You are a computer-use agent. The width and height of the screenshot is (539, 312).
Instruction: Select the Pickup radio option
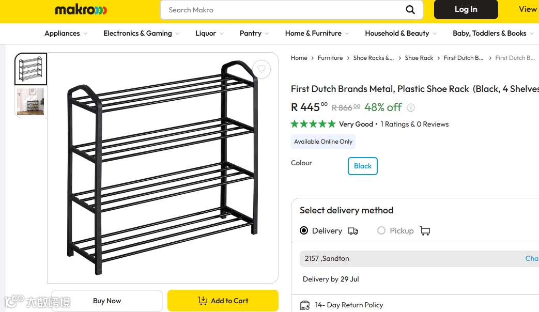381,230
